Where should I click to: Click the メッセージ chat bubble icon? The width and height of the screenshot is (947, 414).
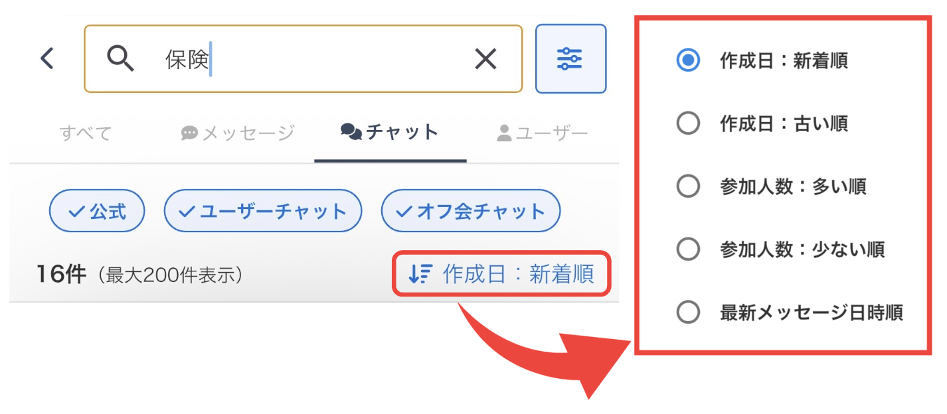[x=189, y=131]
